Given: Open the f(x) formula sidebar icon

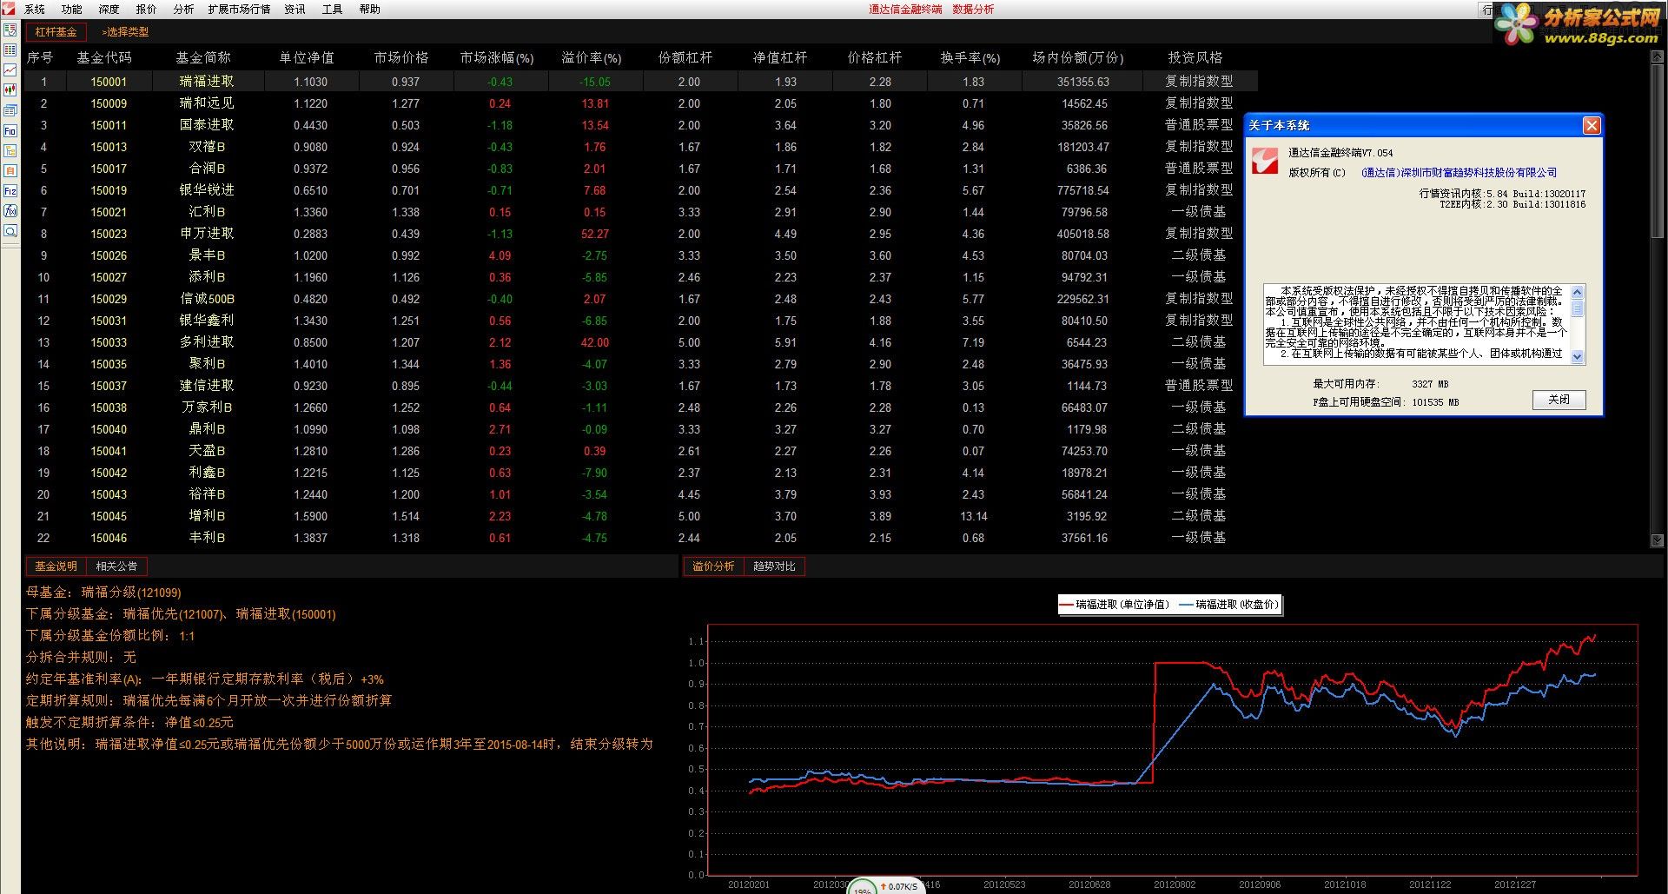Looking at the screenshot, I should [x=10, y=211].
